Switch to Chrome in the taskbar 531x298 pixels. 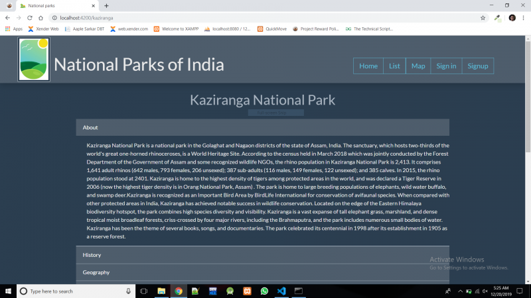click(x=179, y=291)
